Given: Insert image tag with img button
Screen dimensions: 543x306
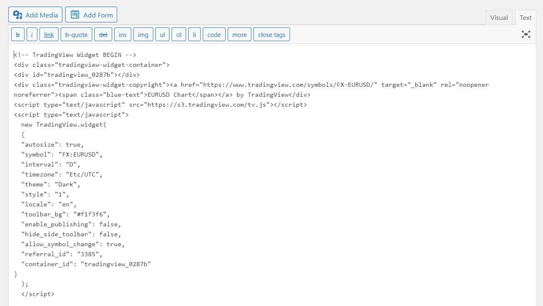Looking at the screenshot, I should coord(143,34).
